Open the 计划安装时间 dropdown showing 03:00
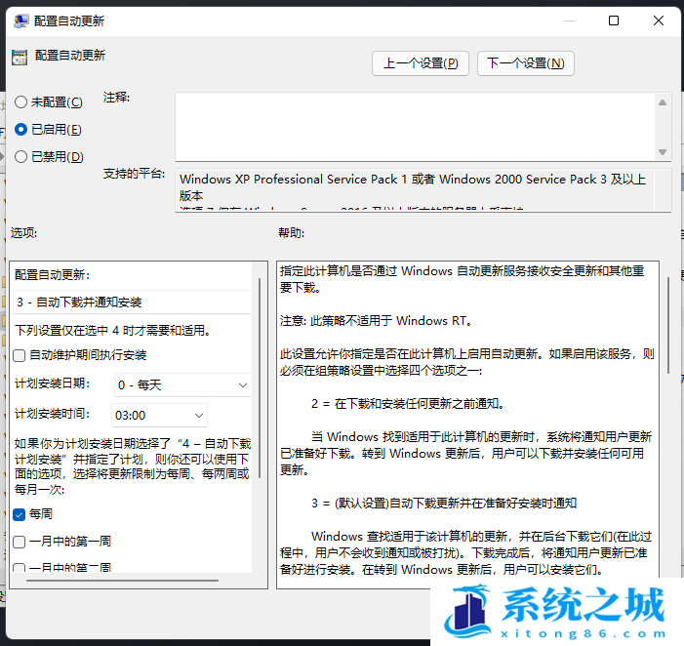 point(160,416)
